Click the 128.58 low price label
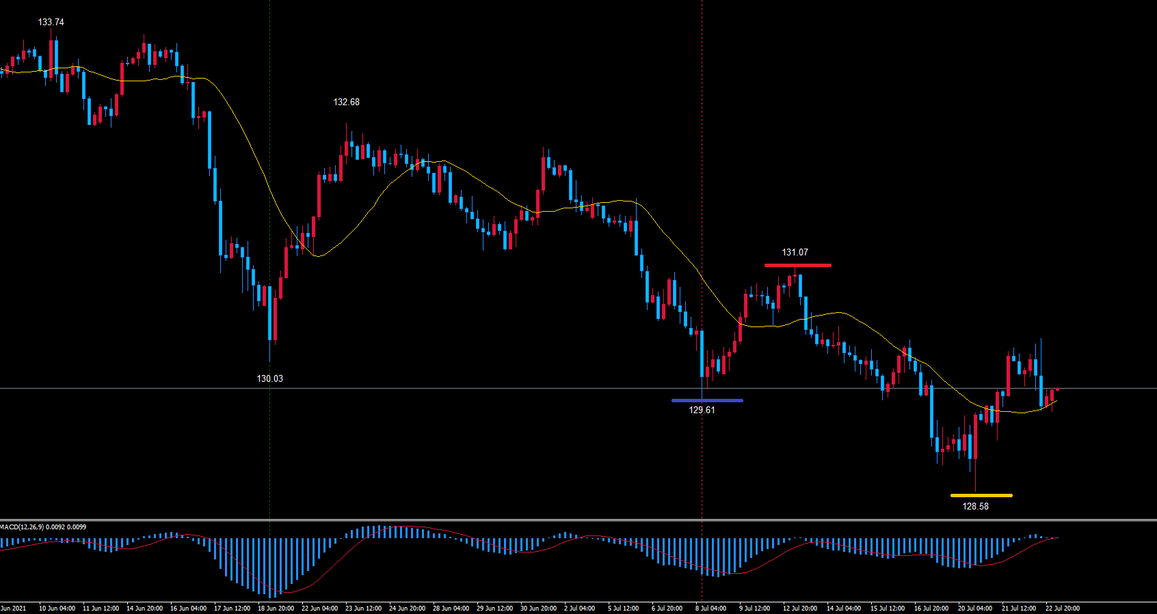 [x=975, y=507]
